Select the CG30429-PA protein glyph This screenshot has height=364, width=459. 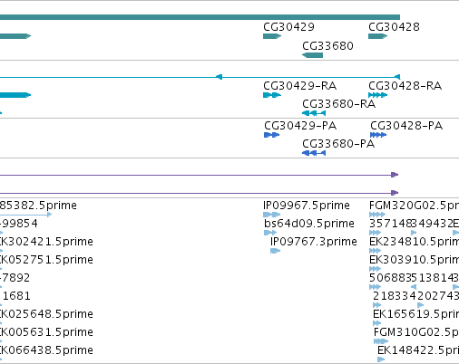tap(271, 135)
